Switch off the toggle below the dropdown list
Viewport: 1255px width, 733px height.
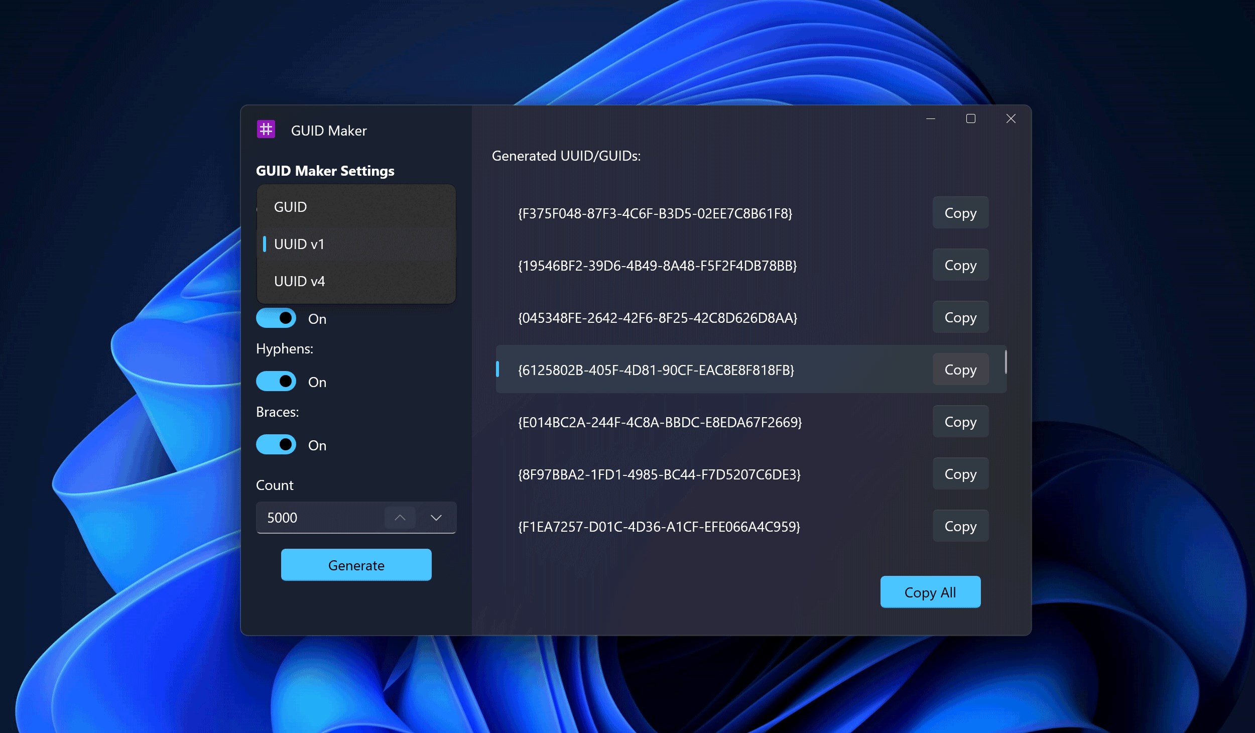(276, 318)
